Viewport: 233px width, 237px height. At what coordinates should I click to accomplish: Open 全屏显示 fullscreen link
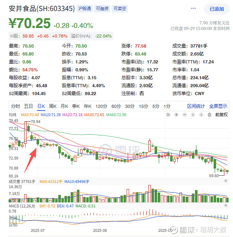(x=218, y=106)
